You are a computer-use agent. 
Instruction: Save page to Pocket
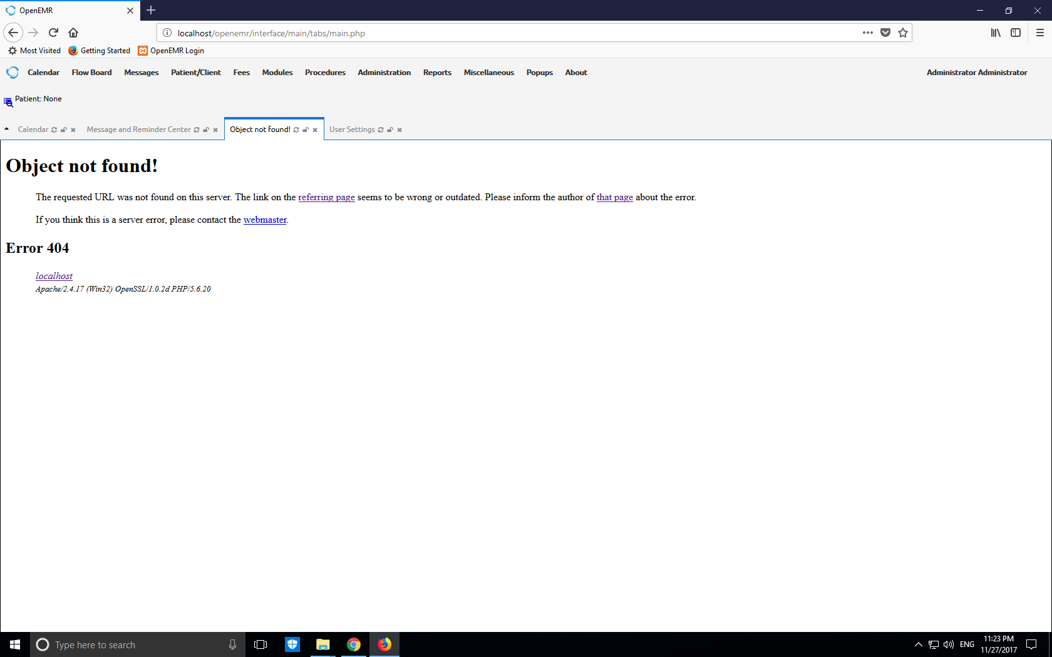click(x=885, y=33)
